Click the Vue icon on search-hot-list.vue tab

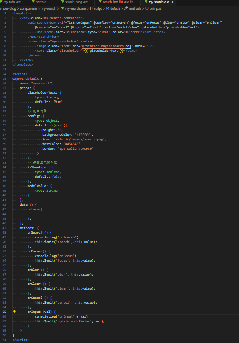(100, 2)
